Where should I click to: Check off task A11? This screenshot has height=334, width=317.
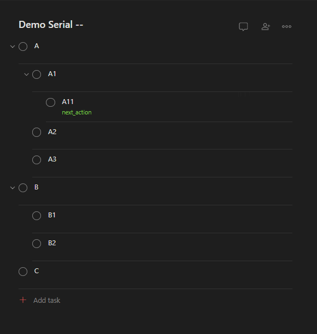[x=50, y=102]
